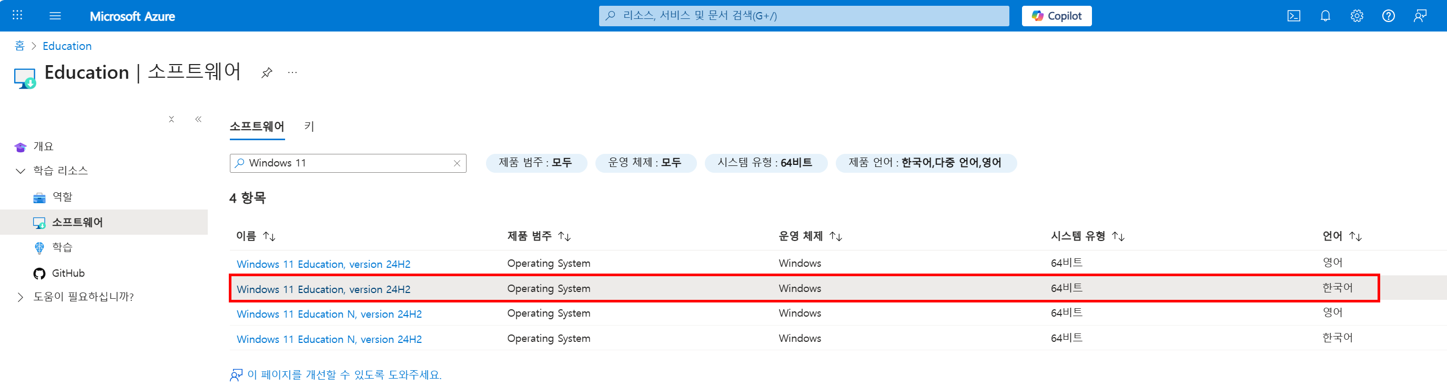Open the 시스템 유형 filter
The image size is (1447, 387).
(766, 163)
